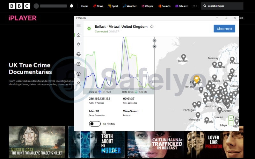Maximize the IPVanish window
This screenshot has height=159, width=255.
(x=226, y=18)
